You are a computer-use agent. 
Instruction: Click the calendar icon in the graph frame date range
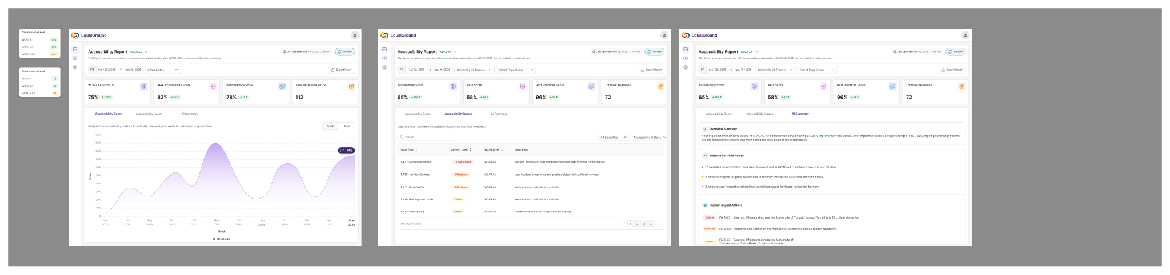(93, 70)
